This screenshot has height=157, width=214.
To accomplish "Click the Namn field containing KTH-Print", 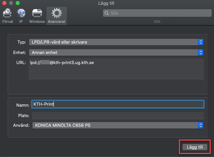I will pos(117,104).
